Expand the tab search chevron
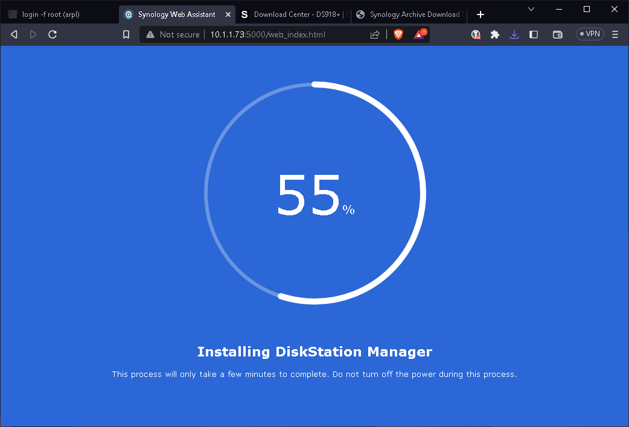Image resolution: width=629 pixels, height=427 pixels. click(531, 9)
